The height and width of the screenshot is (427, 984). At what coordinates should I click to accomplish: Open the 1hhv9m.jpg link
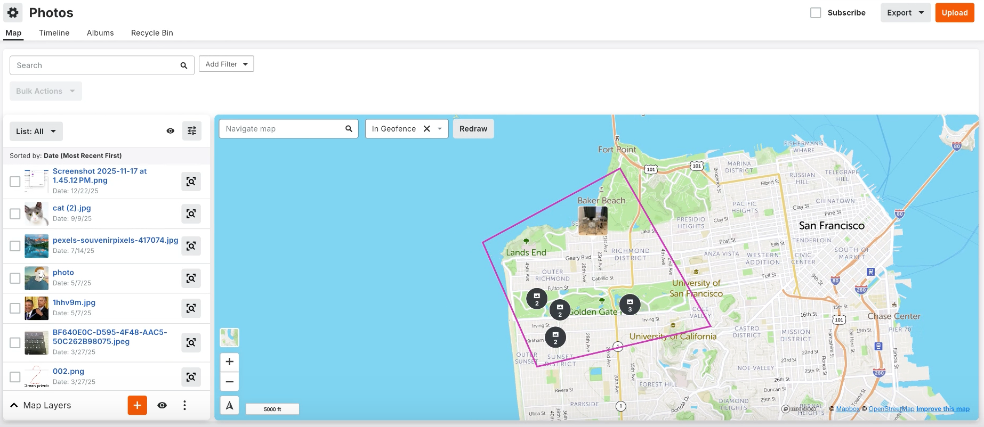click(x=74, y=302)
